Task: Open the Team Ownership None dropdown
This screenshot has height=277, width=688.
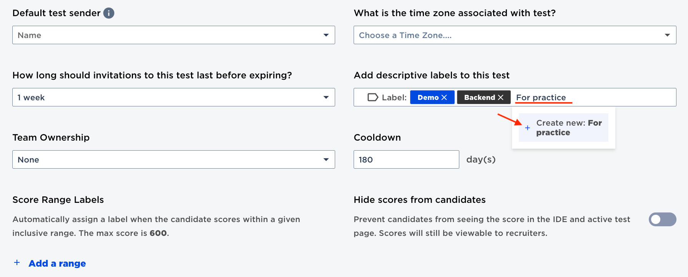Action: (x=174, y=159)
